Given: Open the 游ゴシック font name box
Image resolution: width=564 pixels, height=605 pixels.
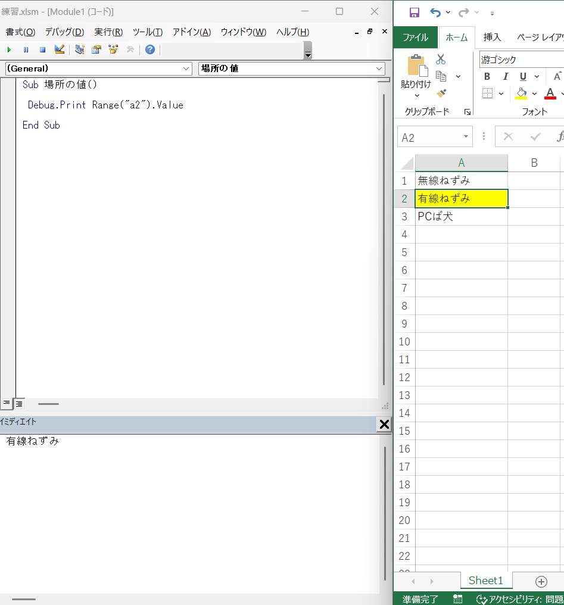Looking at the screenshot, I should 522,60.
